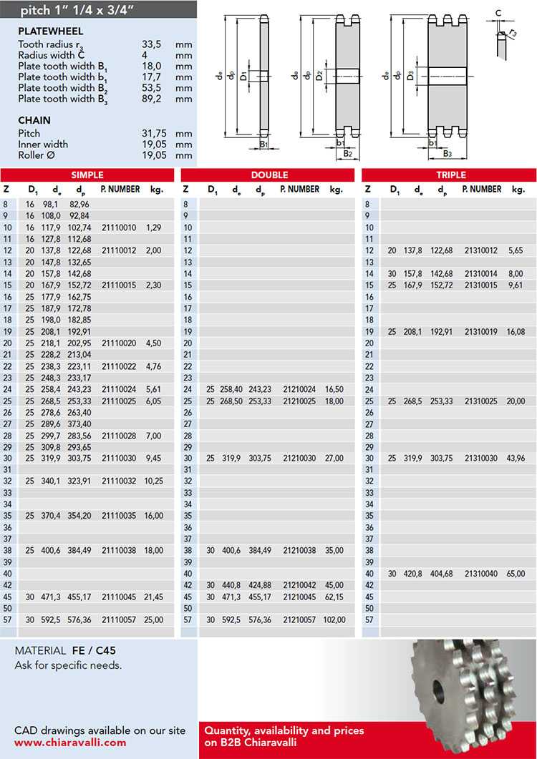Click the Radius width C label
The height and width of the screenshot is (759, 537).
[52, 55]
